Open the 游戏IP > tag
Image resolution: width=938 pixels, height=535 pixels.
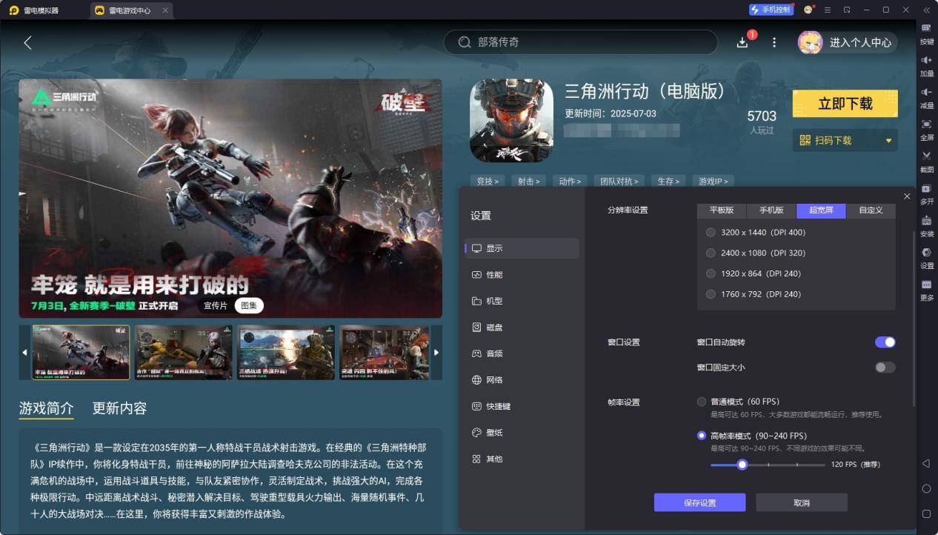coord(713,181)
